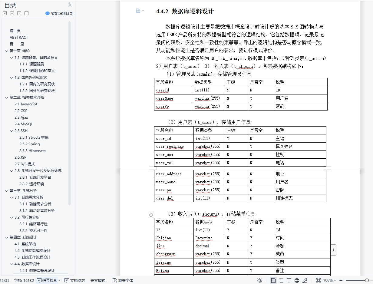Select 4.4.1 数据库概念设计 in outline
The image size is (373, 284).
(x=37, y=271)
